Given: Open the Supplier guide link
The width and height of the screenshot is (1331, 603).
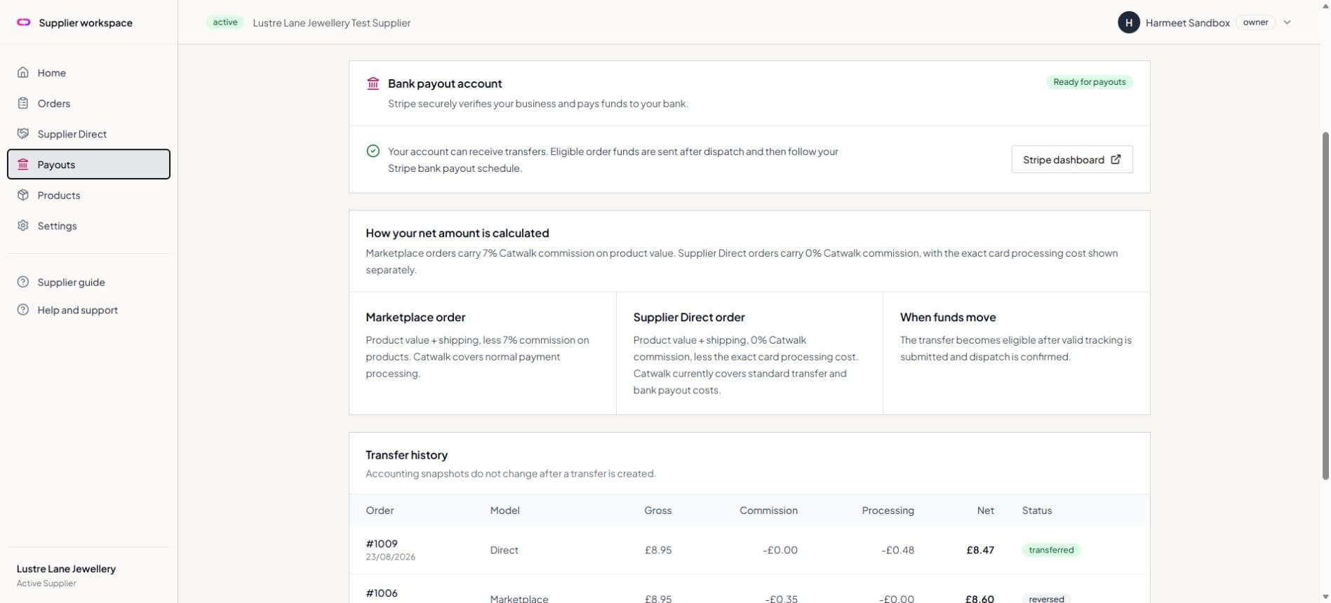Looking at the screenshot, I should (x=88, y=282).
